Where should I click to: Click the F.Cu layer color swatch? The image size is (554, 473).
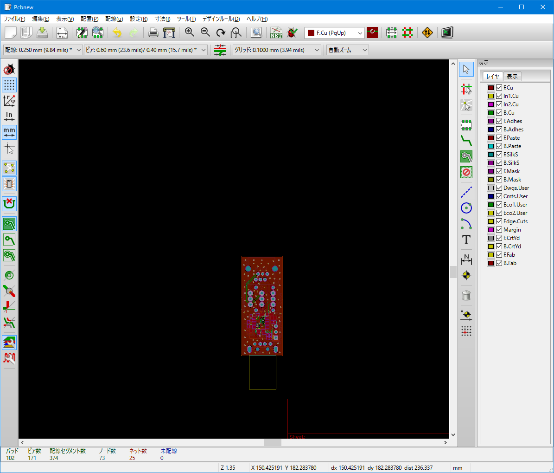[491, 87]
